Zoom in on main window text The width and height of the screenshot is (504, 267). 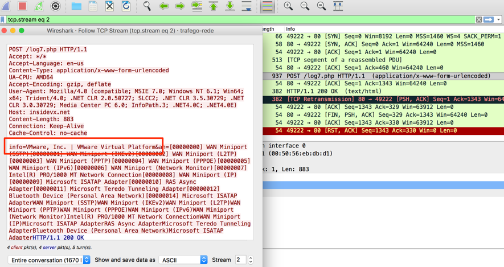click(288, 6)
